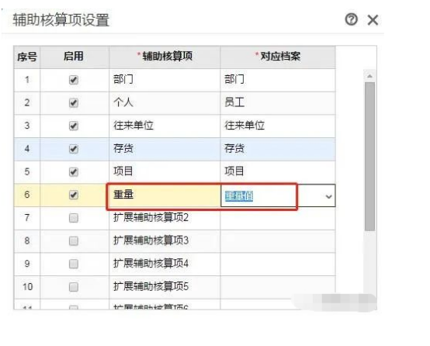This screenshot has width=430, height=346.
Task: Click the 重量 name cell
Action: click(165, 195)
